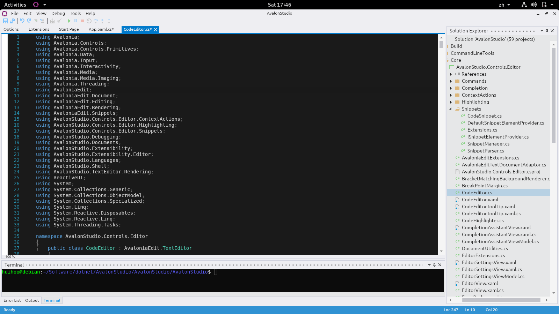Click the Solution Explorer horizontal scrollbar
The width and height of the screenshot is (559, 314).
tap(501, 300)
